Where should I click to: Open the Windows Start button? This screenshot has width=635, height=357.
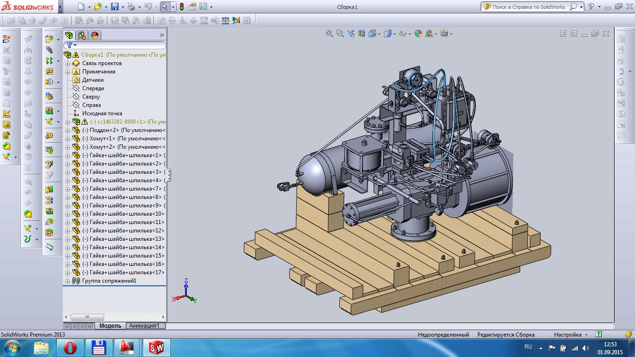pyautogui.click(x=12, y=347)
